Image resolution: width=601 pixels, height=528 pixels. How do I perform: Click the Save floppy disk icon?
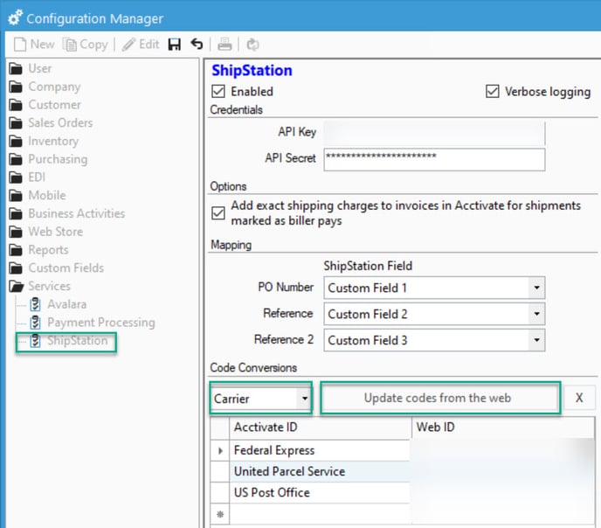coord(175,44)
